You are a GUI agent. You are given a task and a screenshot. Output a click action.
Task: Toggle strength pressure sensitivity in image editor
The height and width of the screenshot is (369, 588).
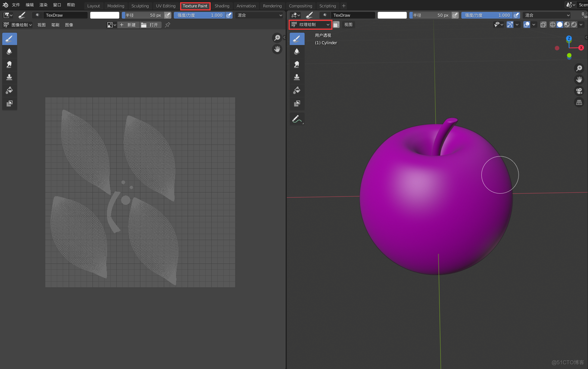[229, 15]
